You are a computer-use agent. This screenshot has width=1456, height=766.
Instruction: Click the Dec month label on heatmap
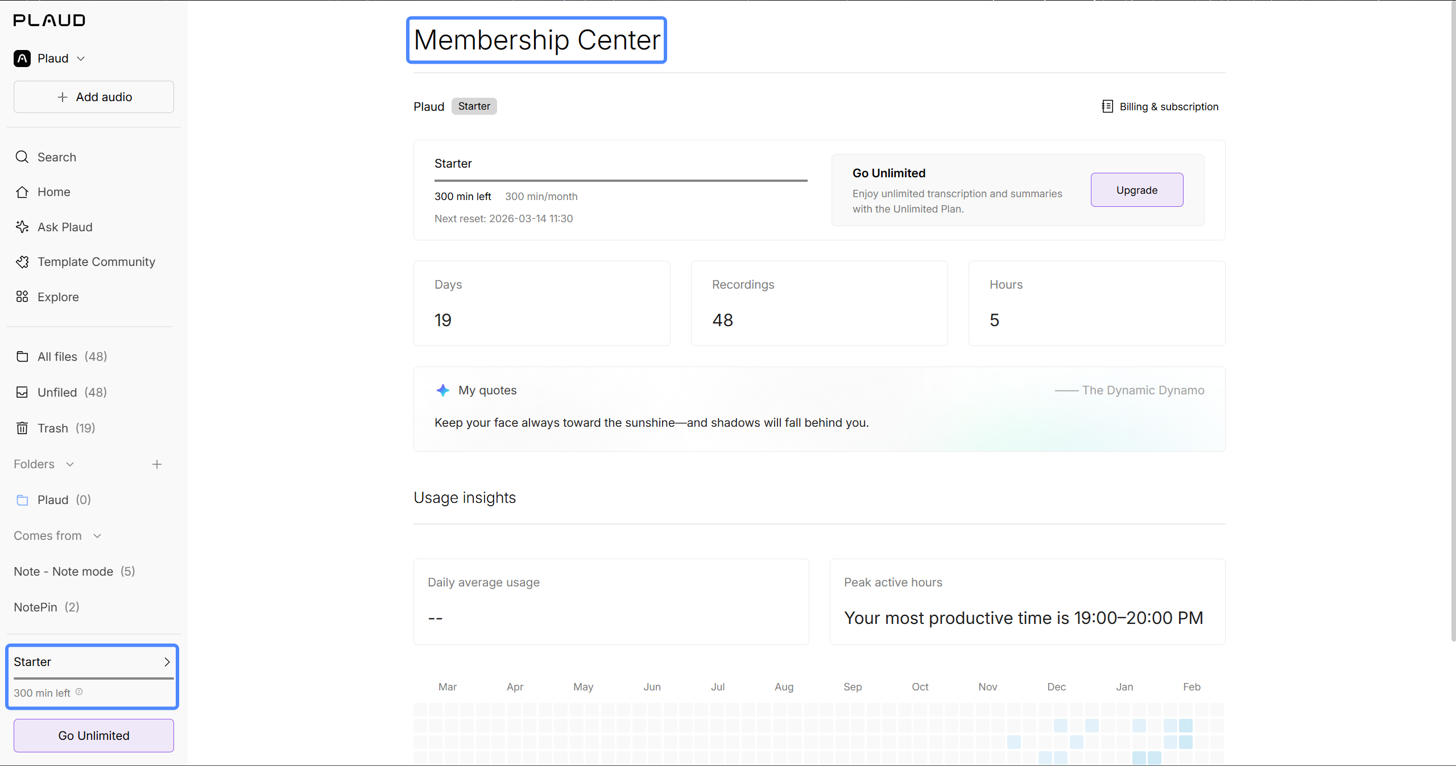[1057, 687]
